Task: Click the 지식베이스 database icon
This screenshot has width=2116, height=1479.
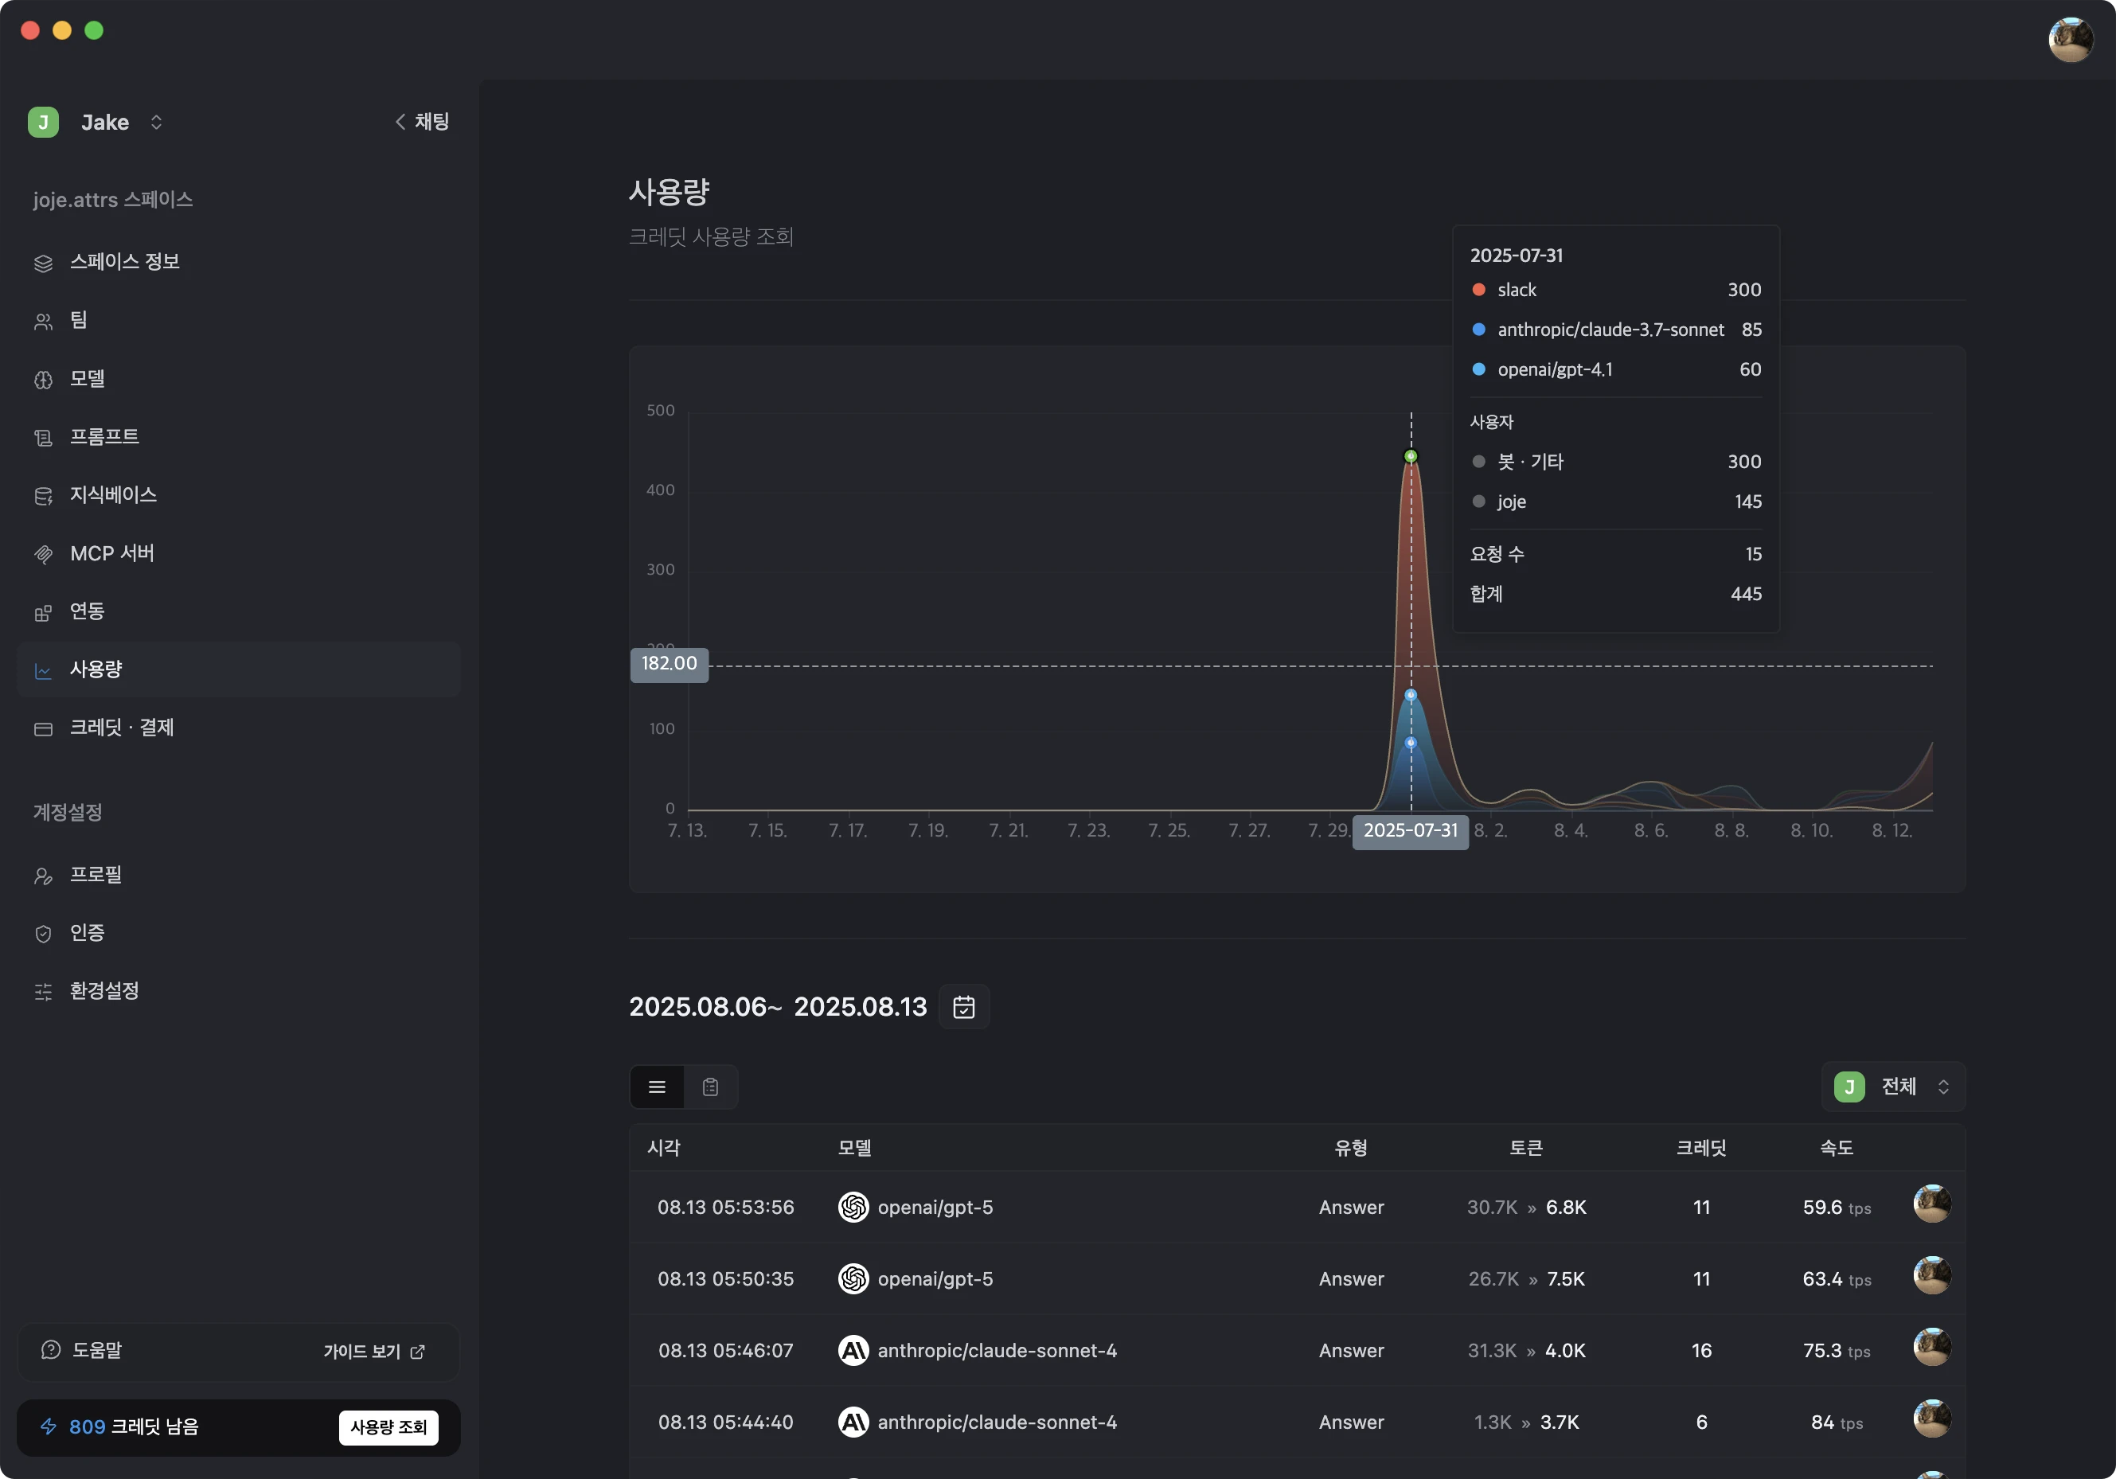Action: click(x=43, y=496)
